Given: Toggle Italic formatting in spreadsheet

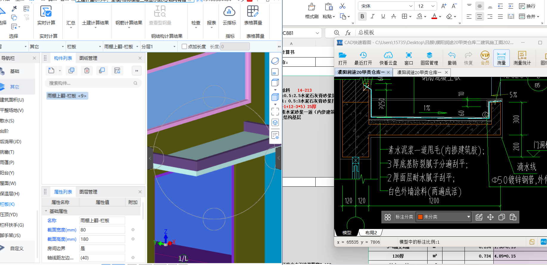Looking at the screenshot, I should 373,16.
